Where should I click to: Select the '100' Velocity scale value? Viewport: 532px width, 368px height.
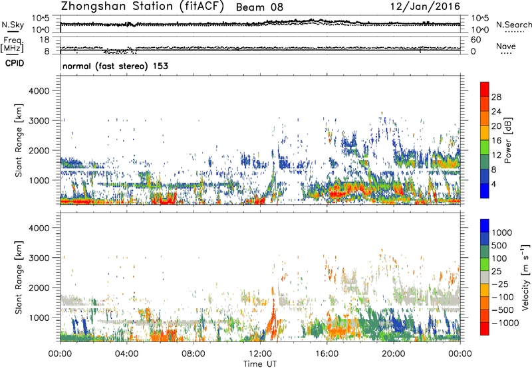499,258
